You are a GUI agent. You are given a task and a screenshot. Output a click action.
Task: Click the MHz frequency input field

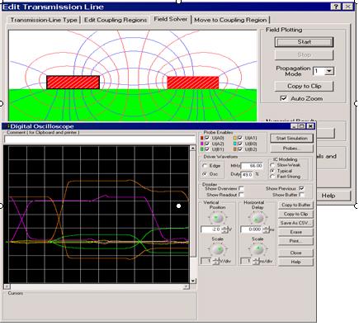252,166
